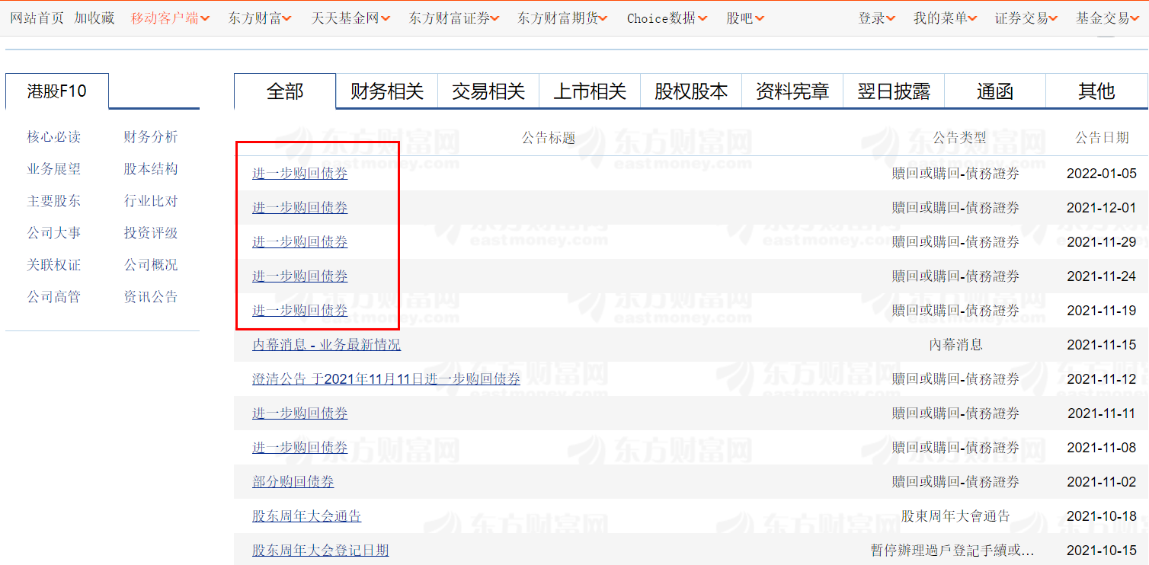Click the 公告类型 column header
This screenshot has width=1149, height=565.
coord(959,138)
